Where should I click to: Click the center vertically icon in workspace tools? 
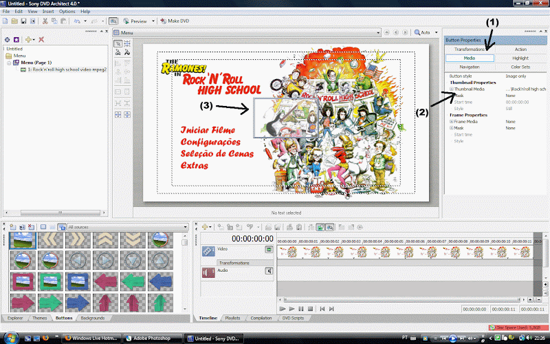tap(127, 114)
